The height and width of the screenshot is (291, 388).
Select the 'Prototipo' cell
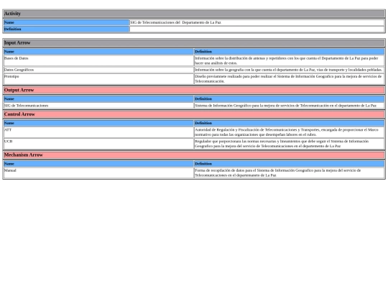[x=98, y=79]
